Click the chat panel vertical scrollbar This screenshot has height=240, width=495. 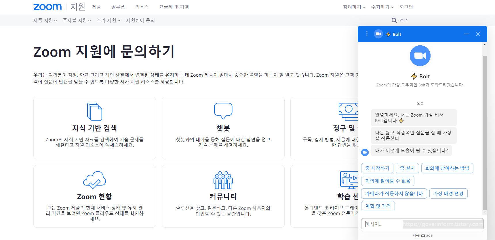pyautogui.click(x=485, y=133)
